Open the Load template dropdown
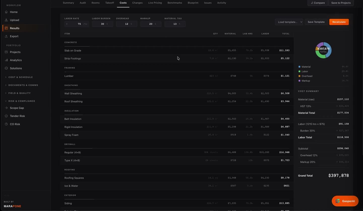Screen dimensions: 363x211 pos(289,22)
